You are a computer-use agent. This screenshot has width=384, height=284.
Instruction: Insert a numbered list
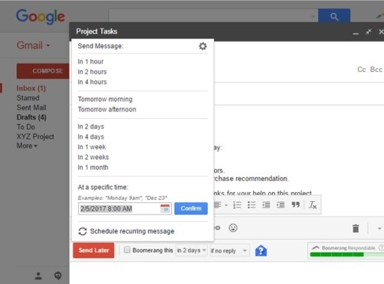point(237,205)
